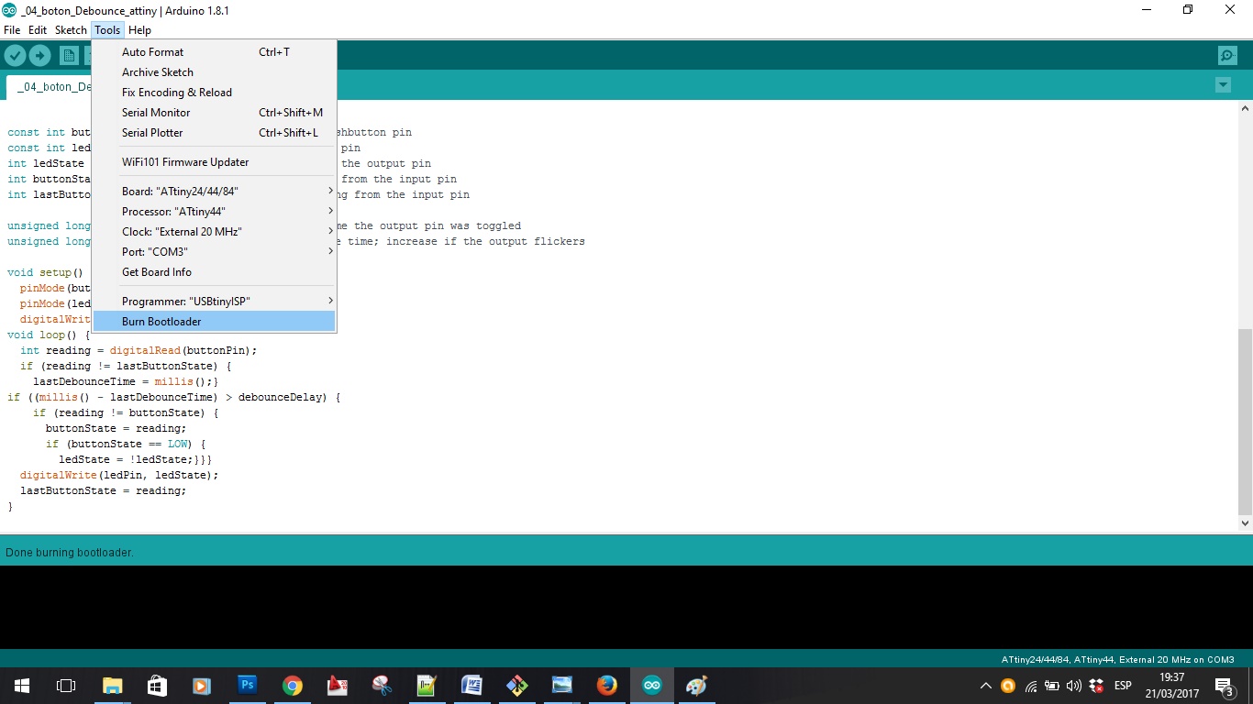
Task: Click the Done burning bootloader status text
Action: (x=70, y=553)
